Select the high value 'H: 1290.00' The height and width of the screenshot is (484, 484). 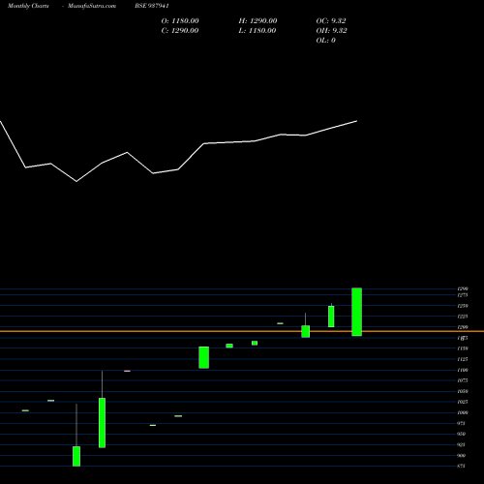point(257,21)
